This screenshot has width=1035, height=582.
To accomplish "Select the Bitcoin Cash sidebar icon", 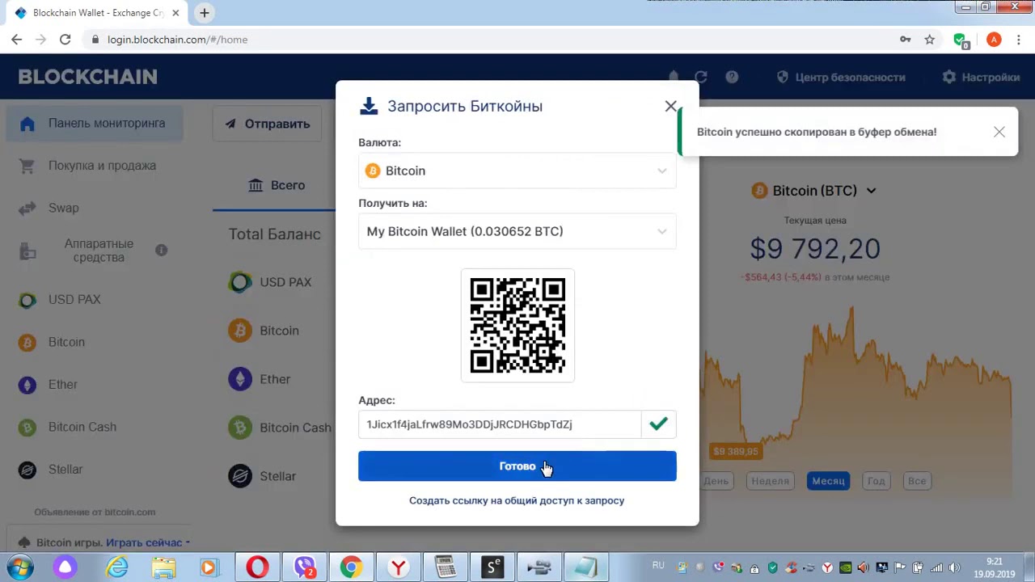I will click(27, 427).
